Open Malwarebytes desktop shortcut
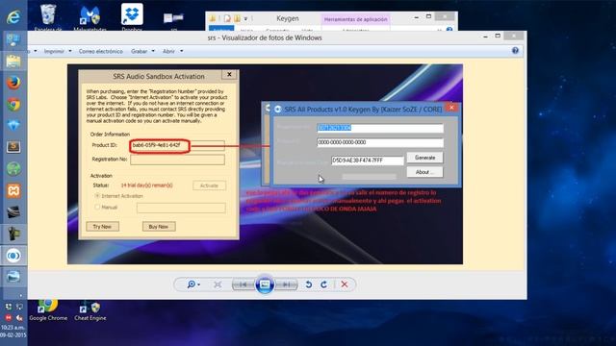 90,17
